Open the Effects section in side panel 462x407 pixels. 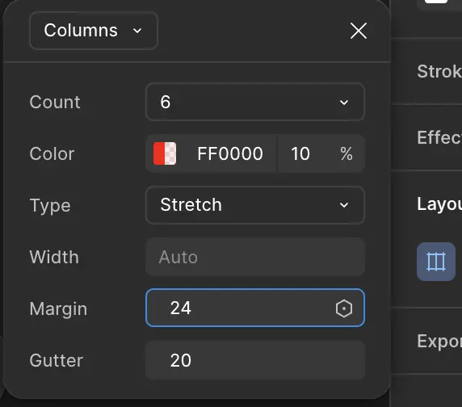[439, 137]
